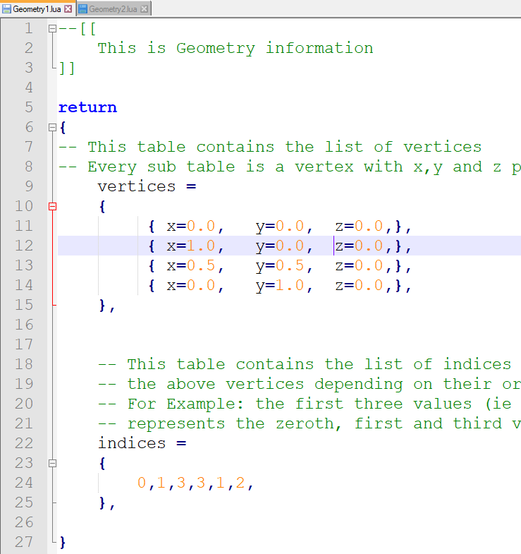Click the closing brace on line 27
The image size is (521, 554).
coord(63,542)
